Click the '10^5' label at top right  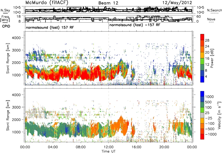[x=200, y=7]
